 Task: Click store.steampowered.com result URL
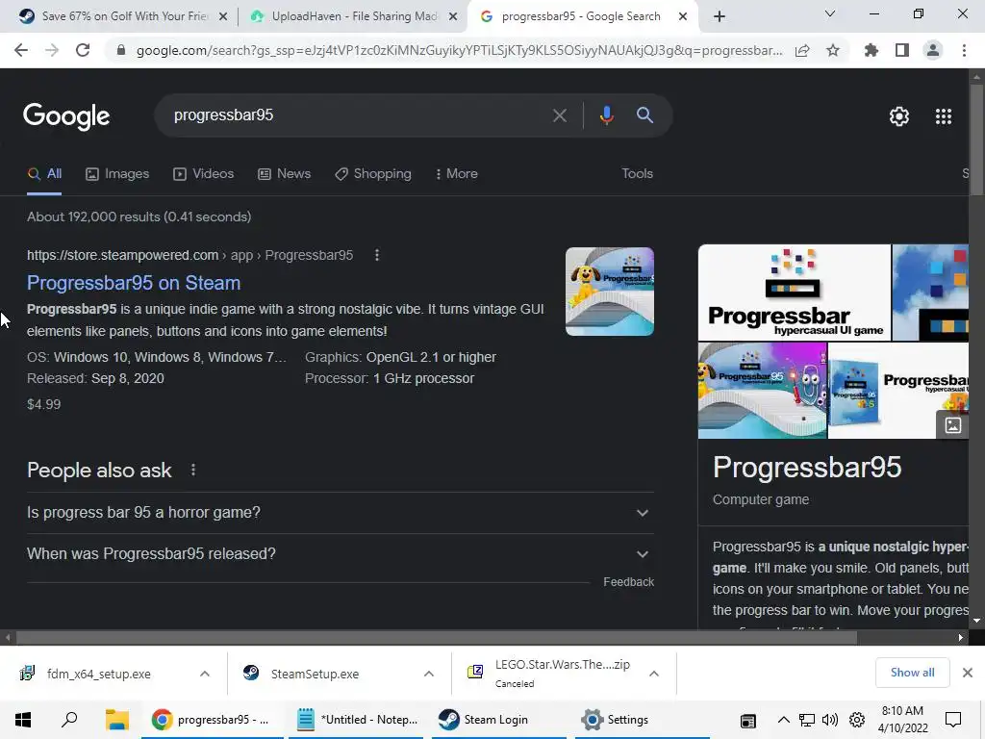click(x=189, y=255)
